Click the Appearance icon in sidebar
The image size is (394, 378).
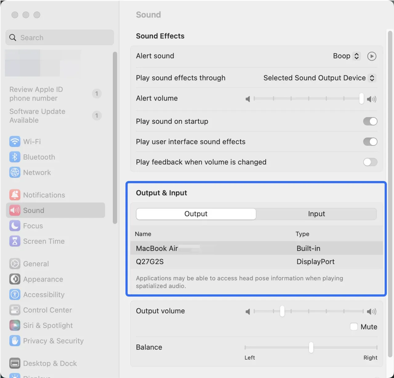(15, 279)
